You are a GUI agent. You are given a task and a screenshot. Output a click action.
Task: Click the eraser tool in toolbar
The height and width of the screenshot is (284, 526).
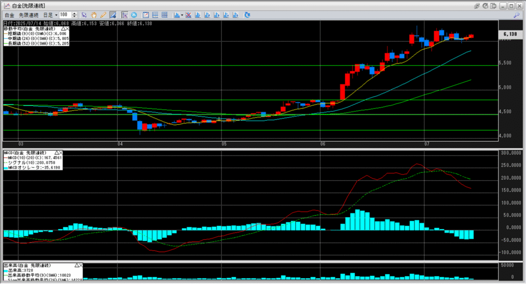tap(113, 15)
